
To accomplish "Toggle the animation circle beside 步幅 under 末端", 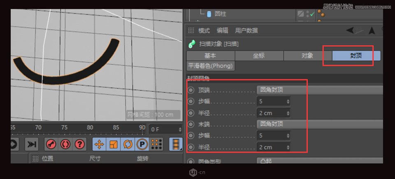I will [x=191, y=136].
